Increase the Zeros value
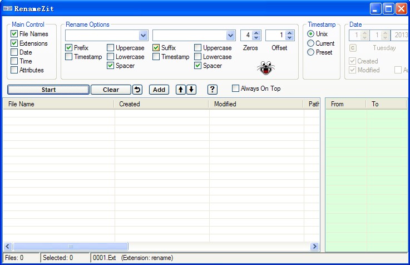 point(256,33)
